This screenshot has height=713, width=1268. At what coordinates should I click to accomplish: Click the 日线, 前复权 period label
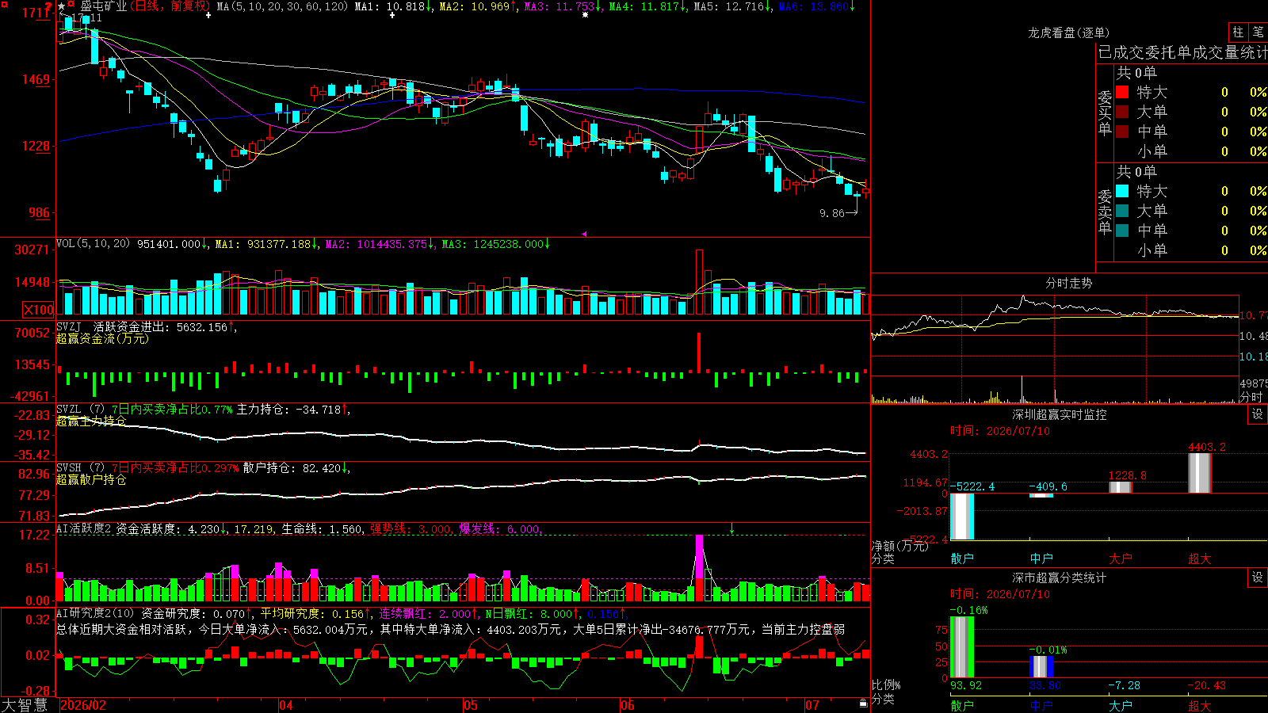(x=170, y=6)
